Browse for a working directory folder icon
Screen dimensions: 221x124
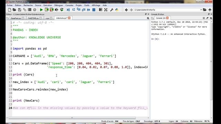(x=205, y=10)
